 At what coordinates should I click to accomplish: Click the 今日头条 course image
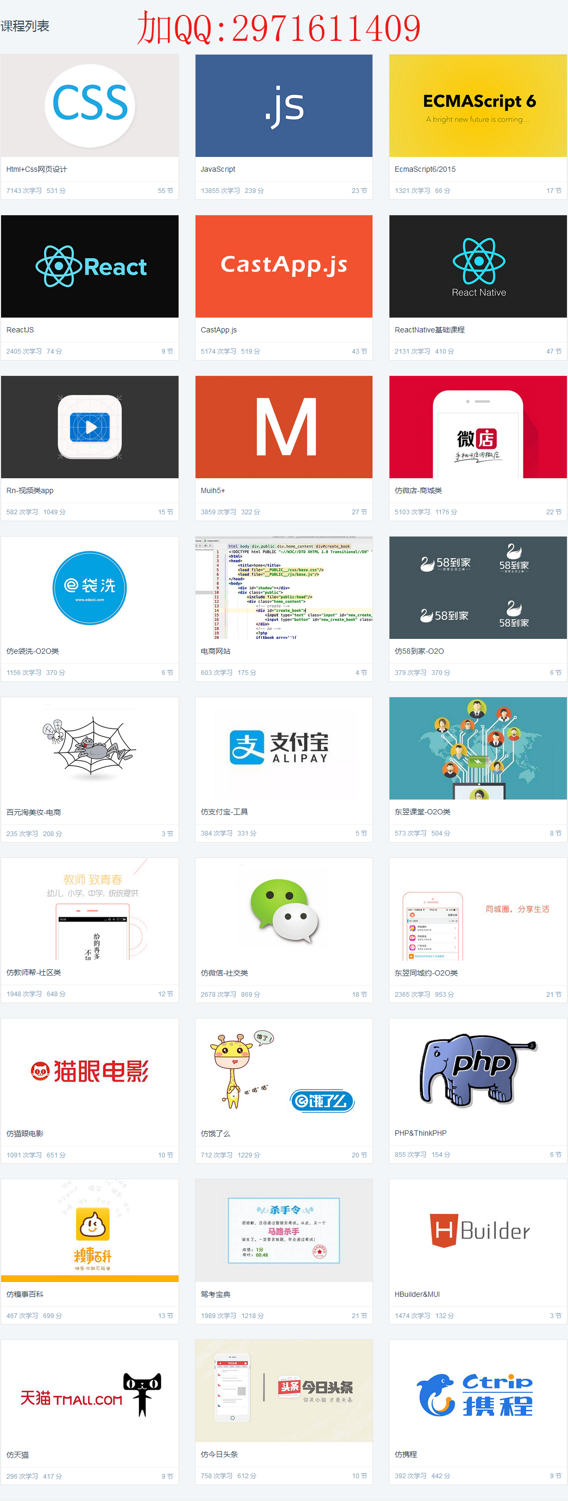[283, 1391]
